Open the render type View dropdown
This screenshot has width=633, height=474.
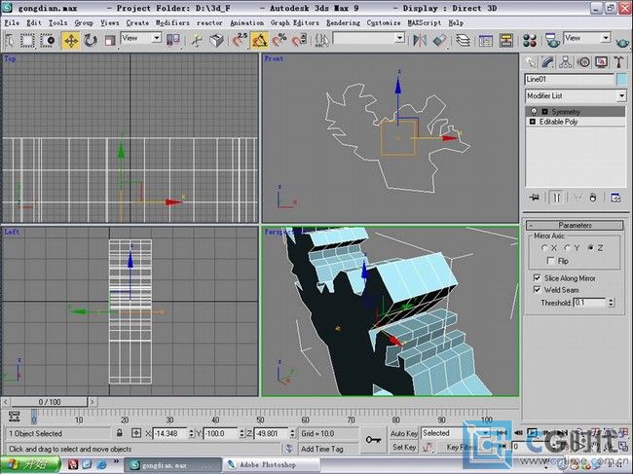[587, 38]
